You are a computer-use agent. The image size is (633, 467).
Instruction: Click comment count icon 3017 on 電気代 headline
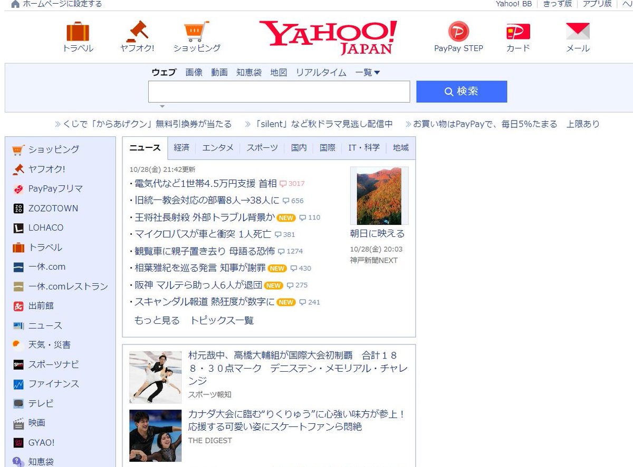(x=283, y=184)
